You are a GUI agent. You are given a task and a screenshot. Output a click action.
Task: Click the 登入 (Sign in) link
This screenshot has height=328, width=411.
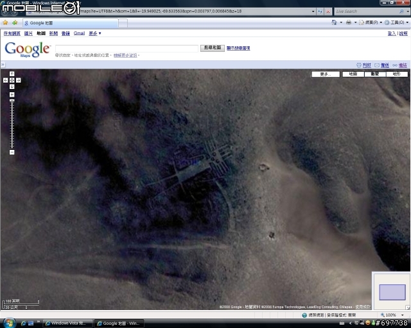pos(392,33)
